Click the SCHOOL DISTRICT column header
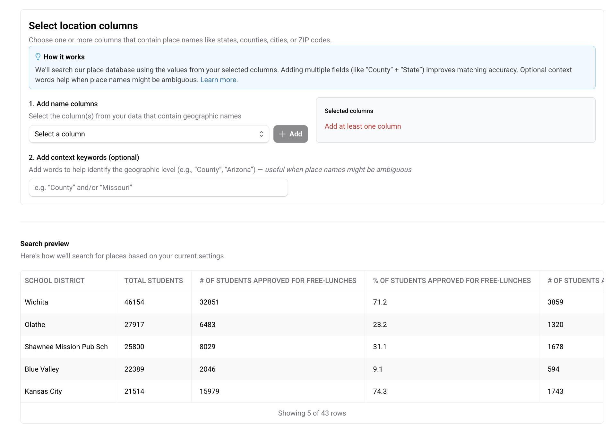This screenshot has width=611, height=430. coord(55,281)
